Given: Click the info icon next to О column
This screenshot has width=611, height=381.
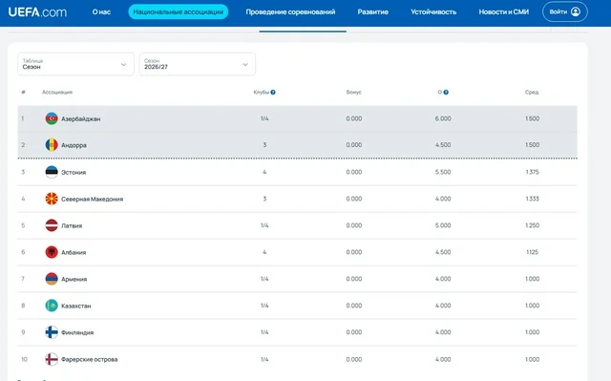Looking at the screenshot, I should tap(446, 93).
